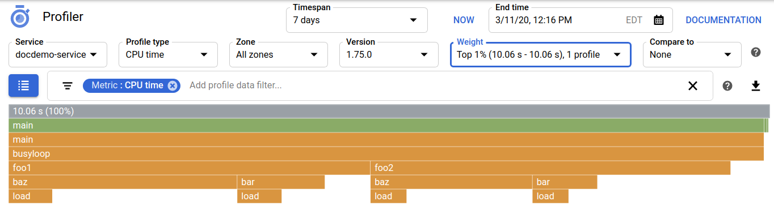774x214 pixels.
Task: Expand the Zone All zones dropdown
Action: tap(279, 55)
